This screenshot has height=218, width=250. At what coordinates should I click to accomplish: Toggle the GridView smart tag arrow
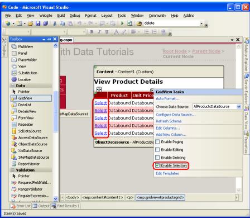152,91
